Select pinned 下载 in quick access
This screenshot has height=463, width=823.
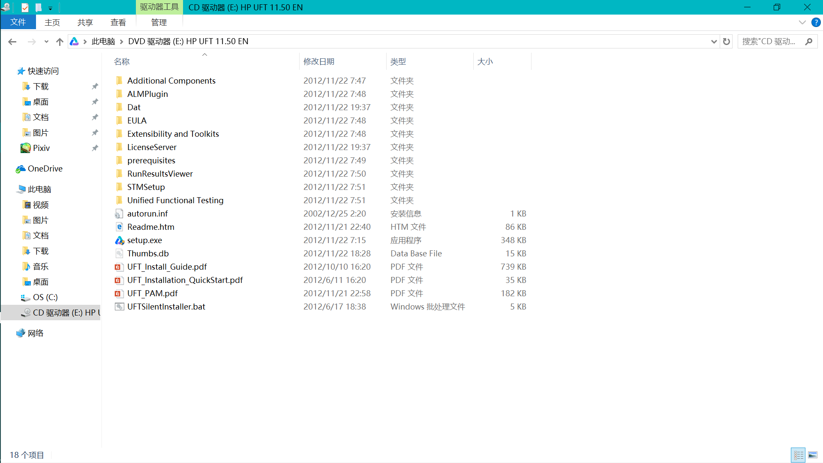click(41, 87)
